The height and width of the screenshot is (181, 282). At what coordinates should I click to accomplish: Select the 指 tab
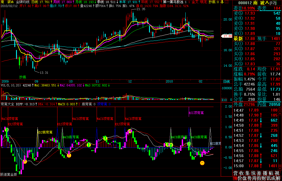point(258,178)
